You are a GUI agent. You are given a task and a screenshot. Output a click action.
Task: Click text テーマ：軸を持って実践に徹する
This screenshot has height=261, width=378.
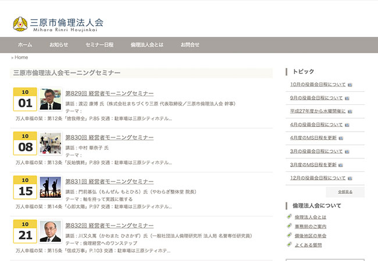point(99,199)
